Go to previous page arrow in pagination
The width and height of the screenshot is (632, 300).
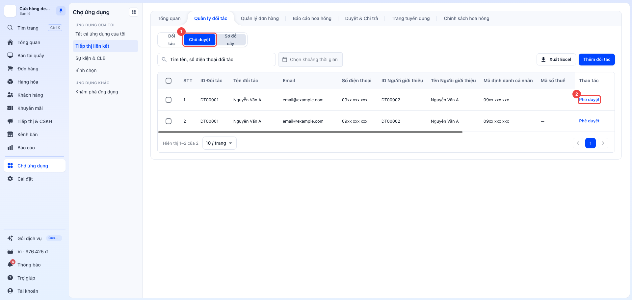point(578,143)
